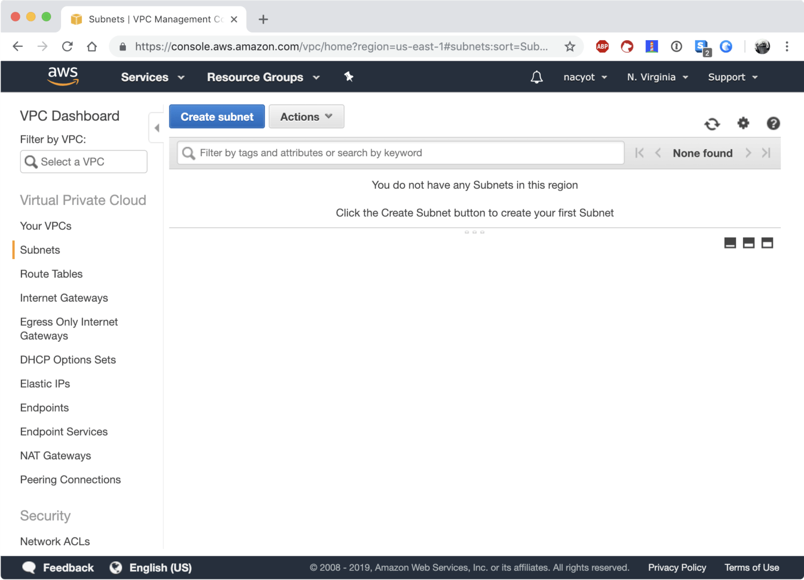Open Chrome profile avatar
Viewport: 804px width, 580px height.
point(762,47)
